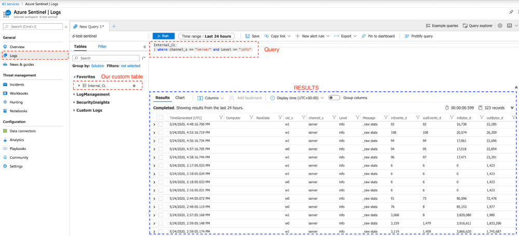Image resolution: width=519 pixels, height=236 pixels.
Task: Switch to the Chart tab
Action: pos(180,98)
